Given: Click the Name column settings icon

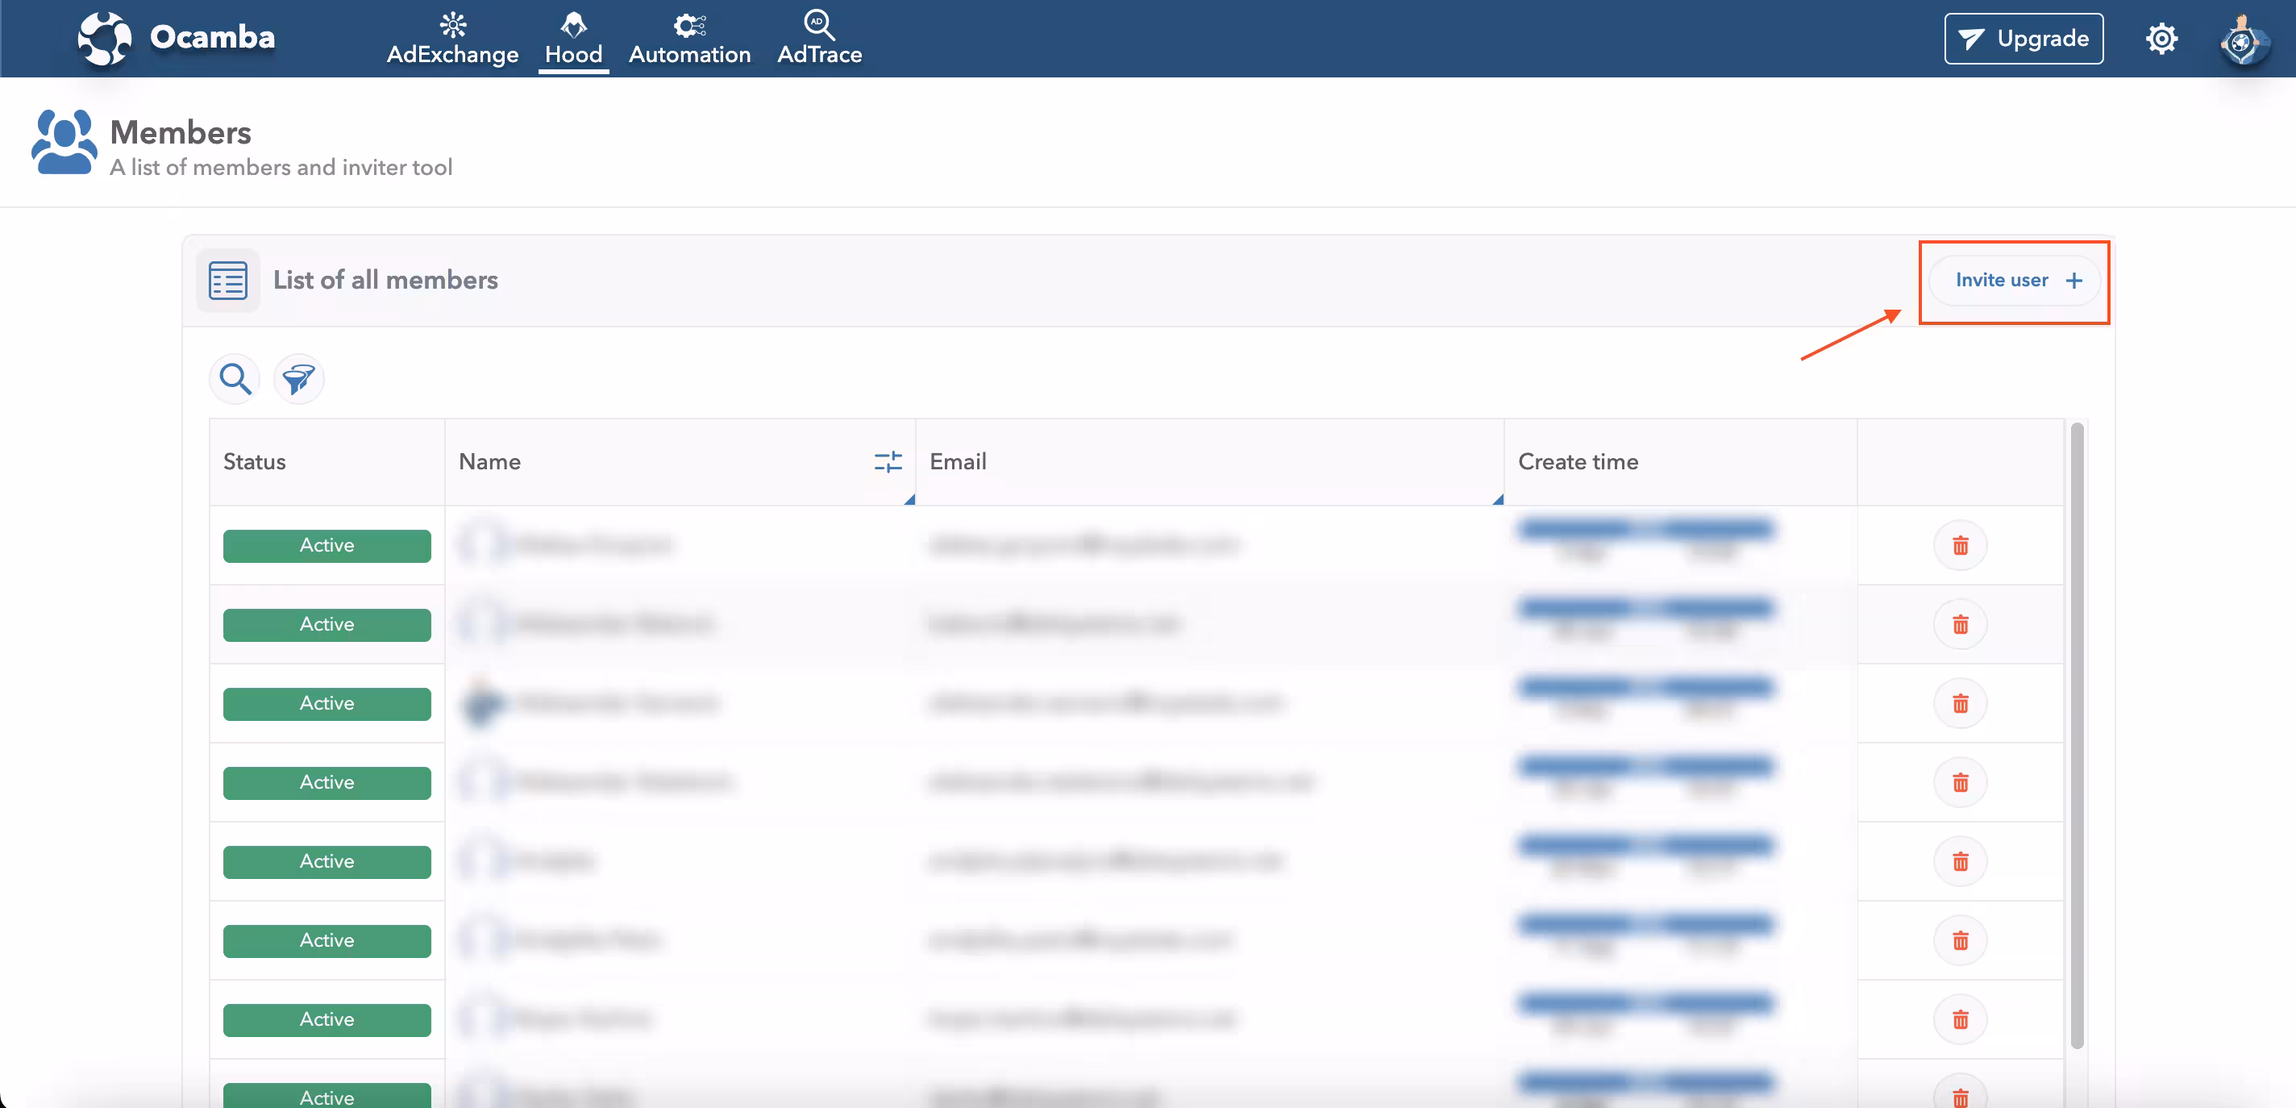Looking at the screenshot, I should (887, 462).
